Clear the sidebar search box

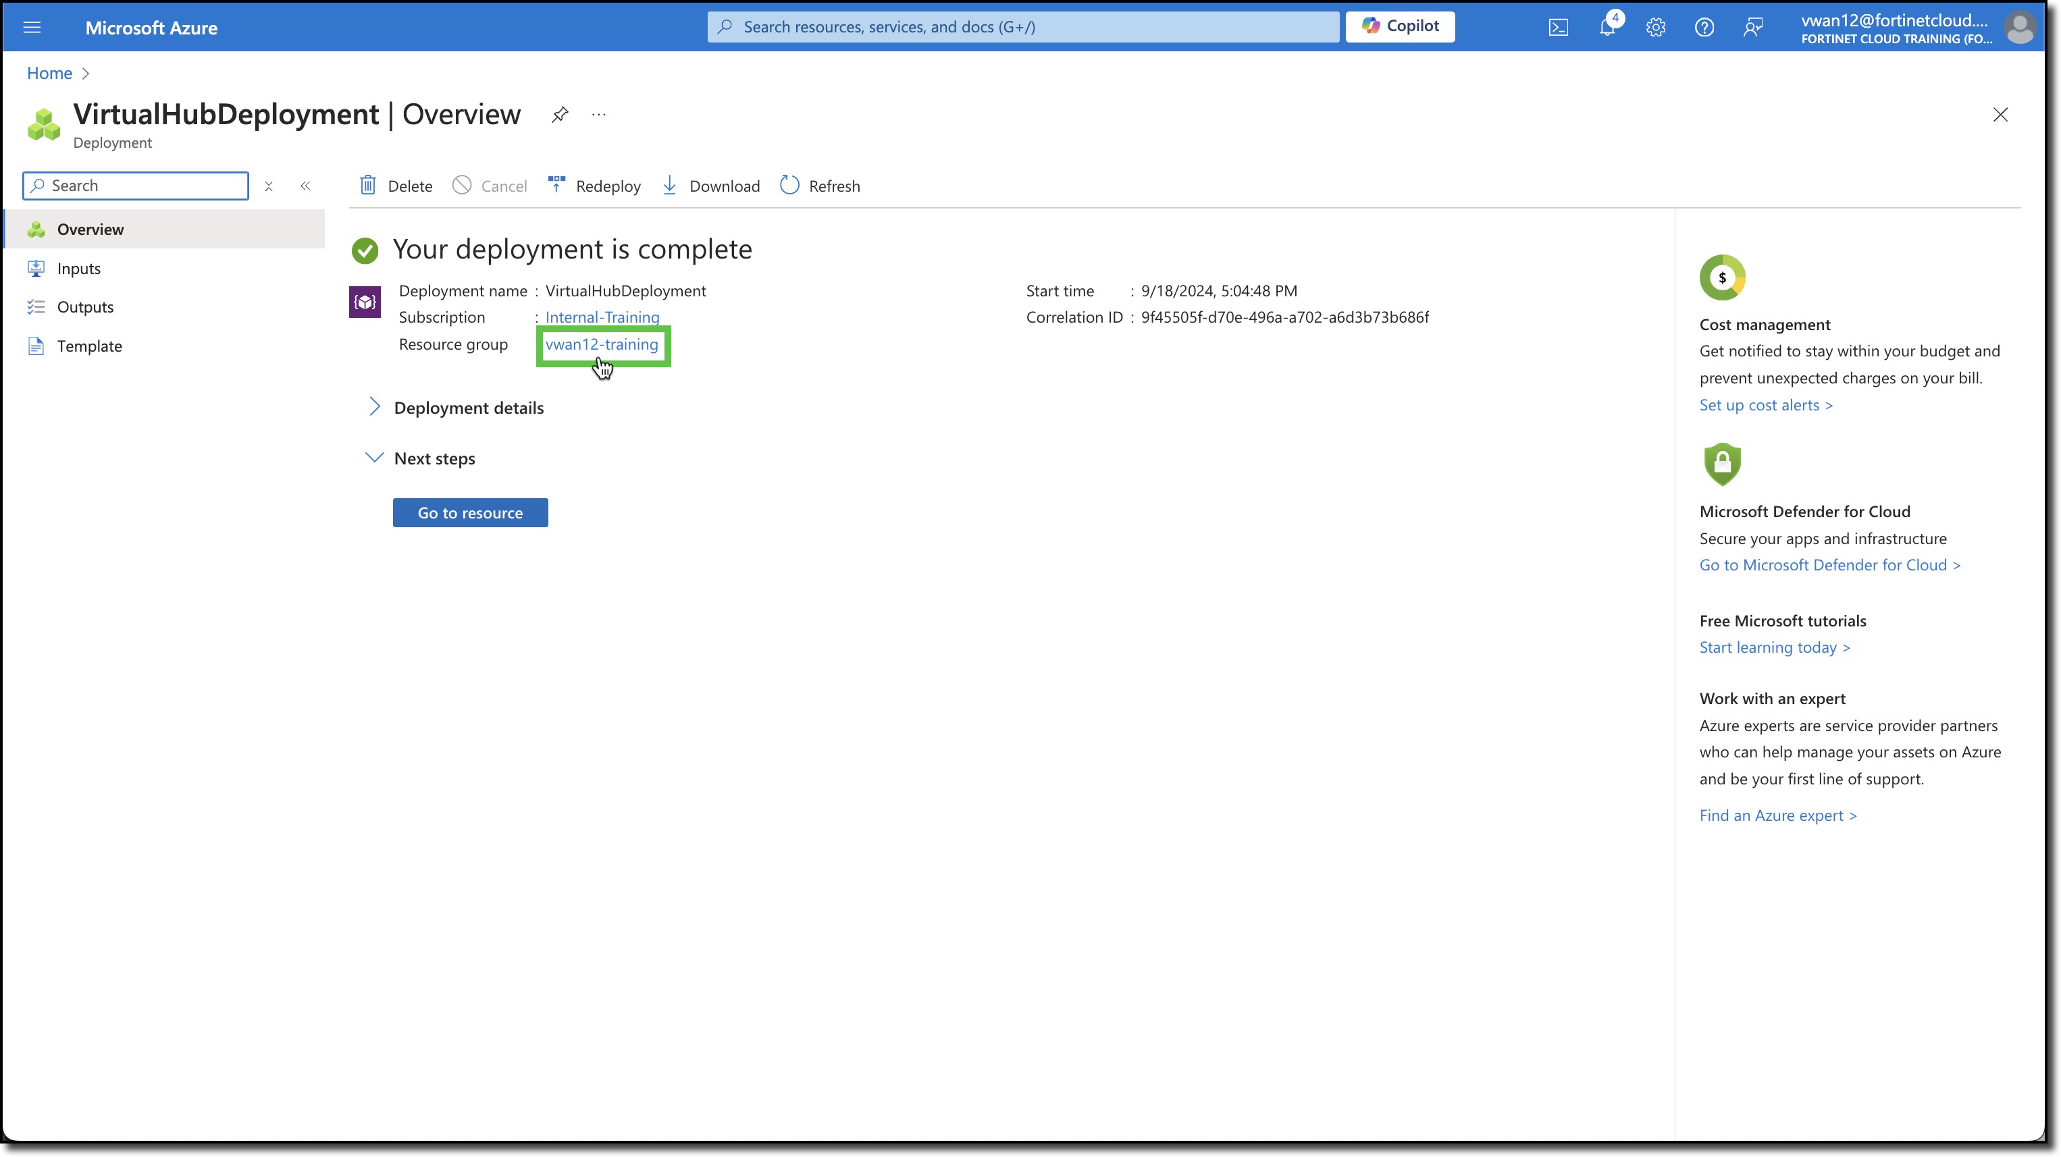click(x=269, y=186)
